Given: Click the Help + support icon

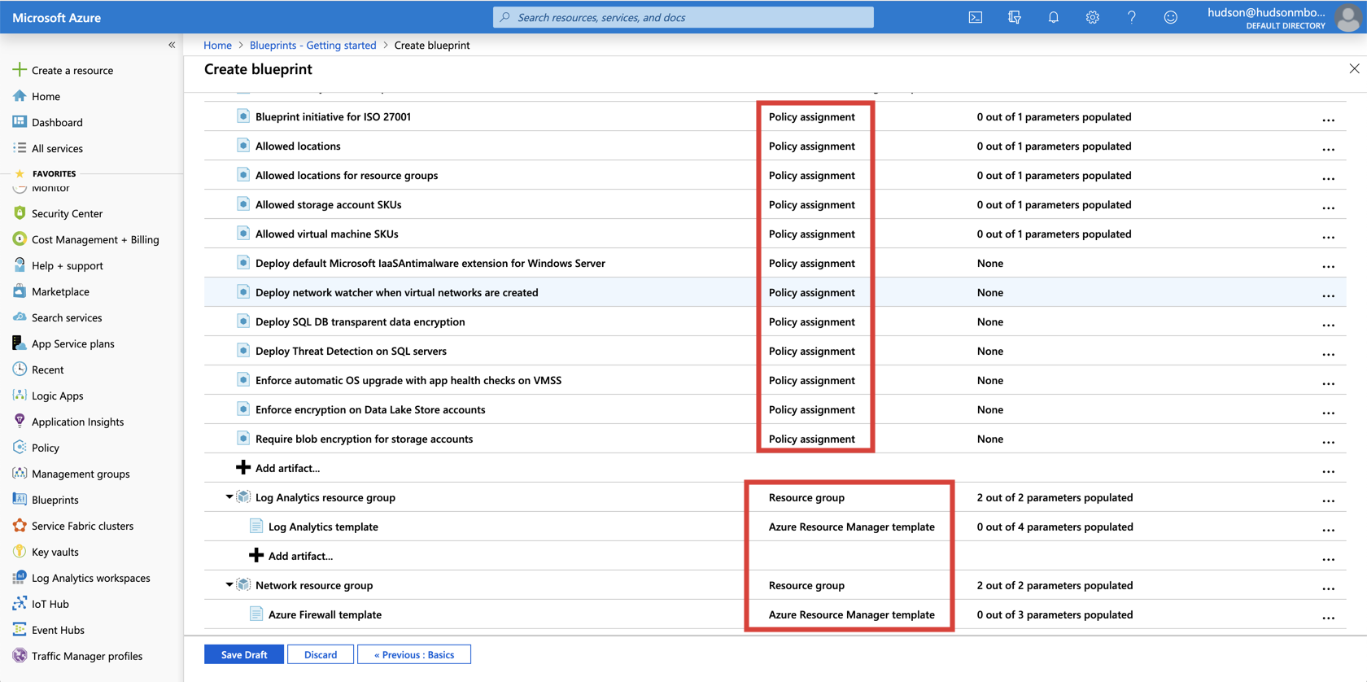Looking at the screenshot, I should [x=20, y=265].
